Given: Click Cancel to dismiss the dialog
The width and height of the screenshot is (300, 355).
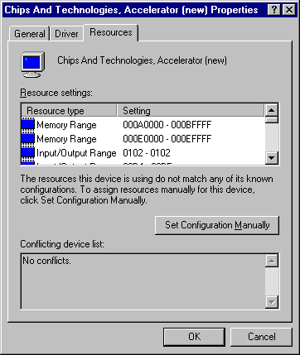Looking at the screenshot, I should (x=261, y=337).
